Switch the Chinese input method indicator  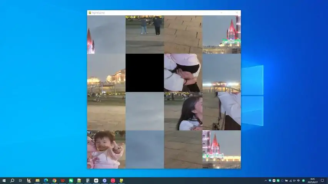(299, 180)
